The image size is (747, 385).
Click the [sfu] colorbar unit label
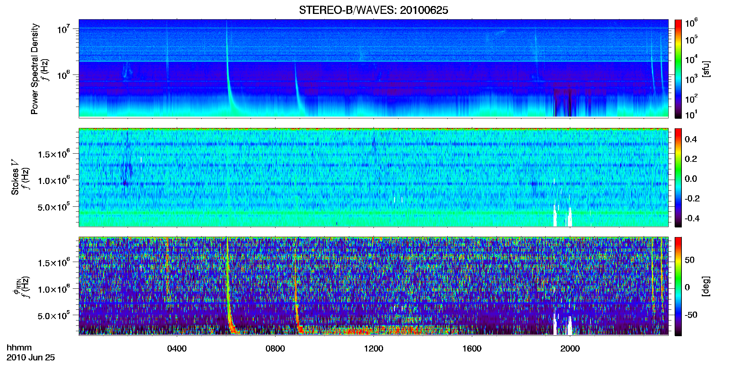click(x=706, y=69)
